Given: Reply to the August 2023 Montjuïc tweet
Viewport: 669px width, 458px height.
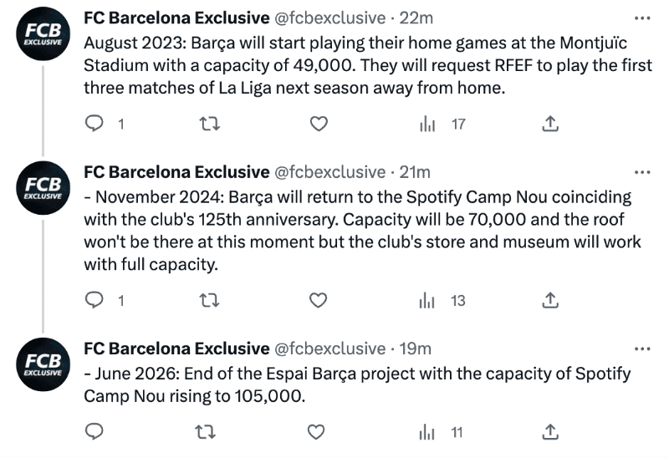Looking at the screenshot, I should [x=96, y=124].
